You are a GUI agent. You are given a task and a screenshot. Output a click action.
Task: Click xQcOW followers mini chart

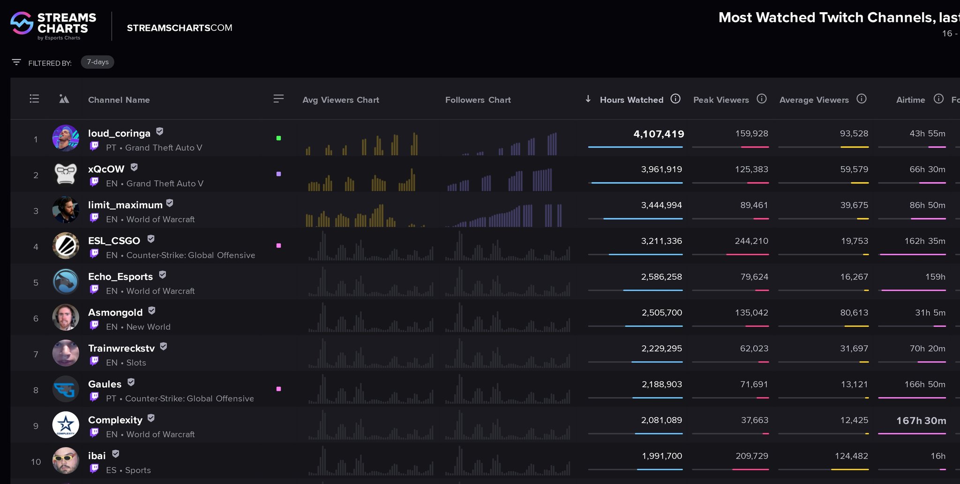(x=500, y=179)
